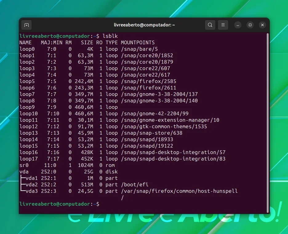Click the terminal vertical scrollbar
This screenshot has width=288, height=234.
[268, 123]
